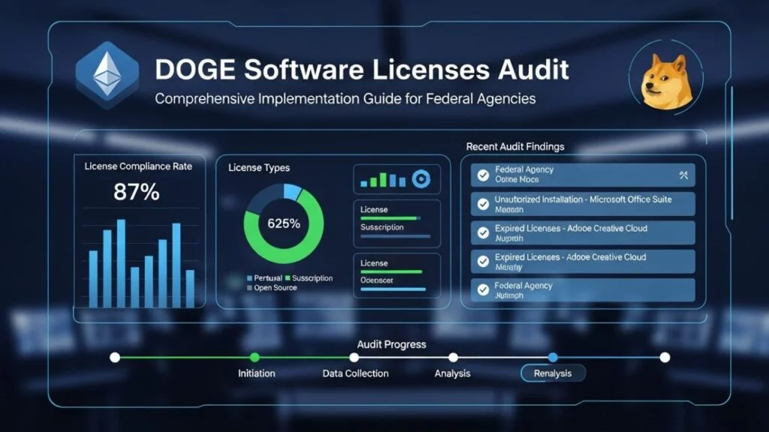
Task: Switch to the Data Collection stage
Action: pyautogui.click(x=355, y=373)
